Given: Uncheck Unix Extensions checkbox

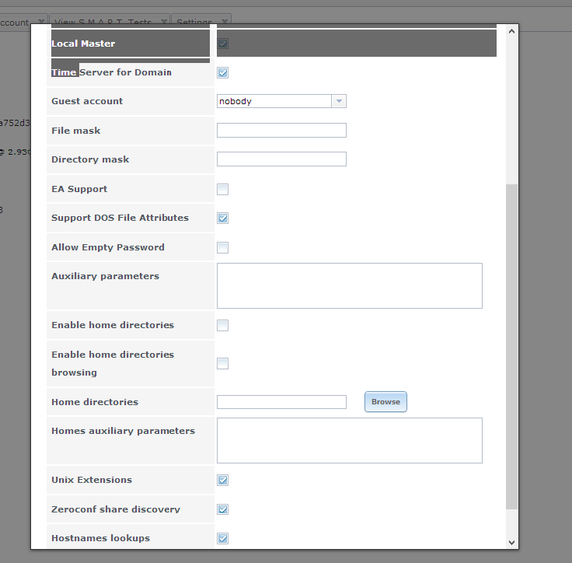Looking at the screenshot, I should (222, 480).
